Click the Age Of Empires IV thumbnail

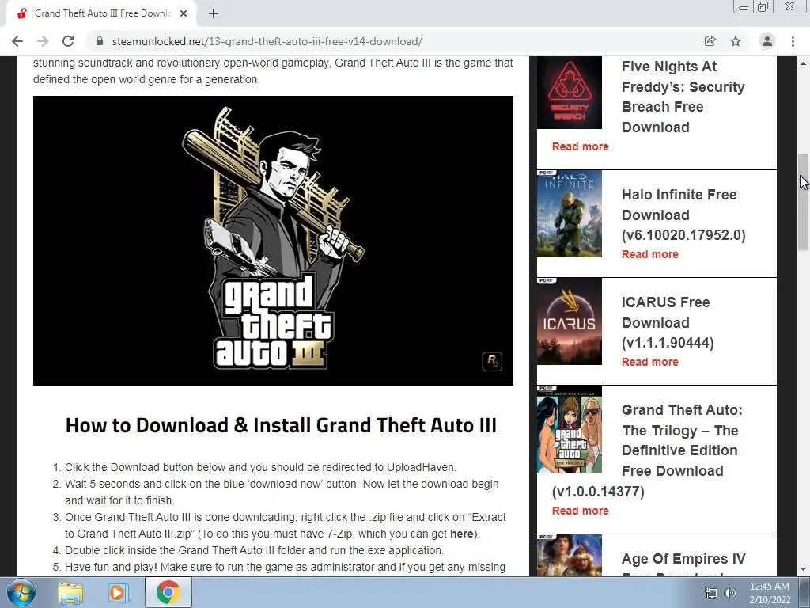(570, 556)
